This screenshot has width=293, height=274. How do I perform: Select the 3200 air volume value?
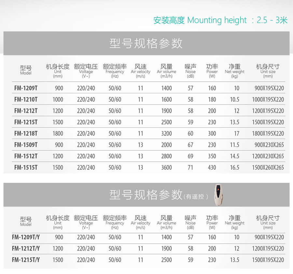[166, 133]
